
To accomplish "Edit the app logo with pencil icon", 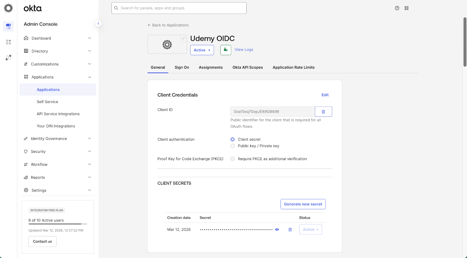I will (x=183, y=38).
